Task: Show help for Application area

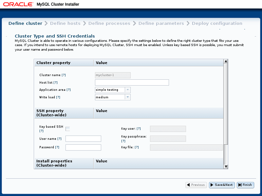Action: pos(68,90)
